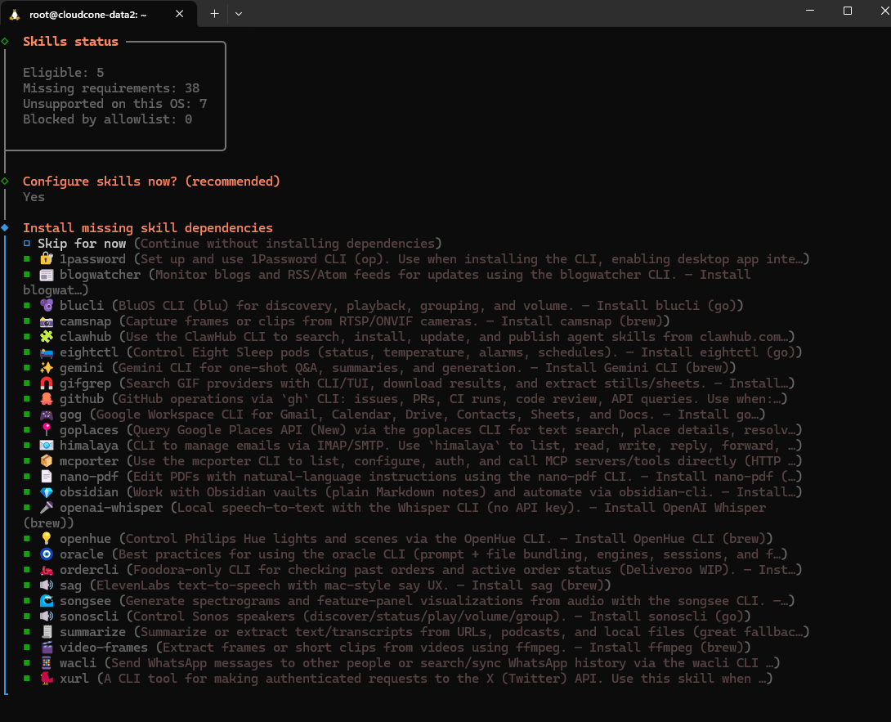Click the wacli phone icon

click(47, 663)
